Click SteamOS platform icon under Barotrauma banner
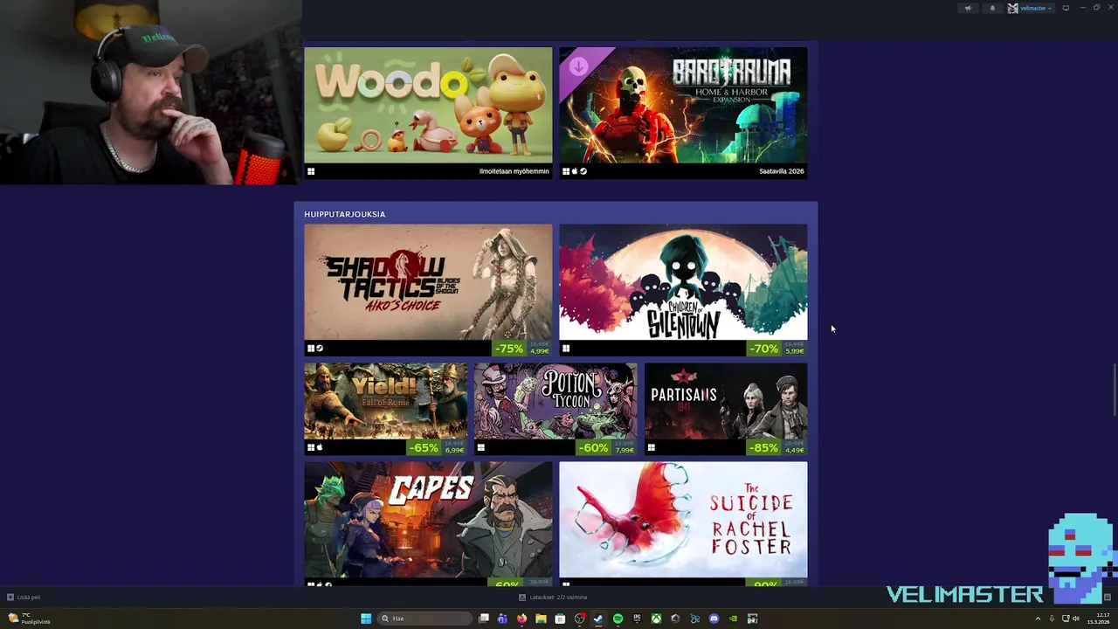 583,171
